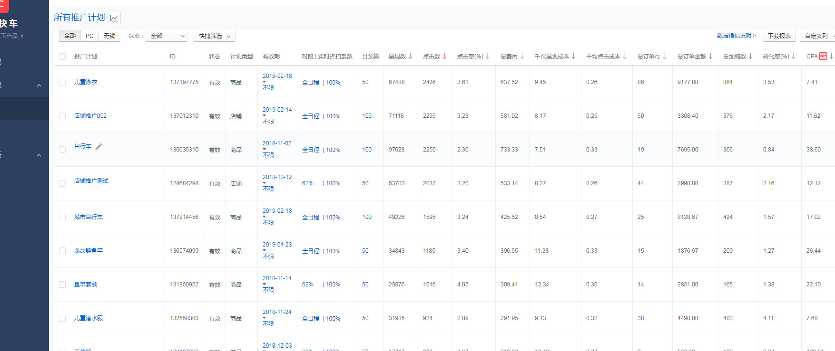The height and width of the screenshot is (351, 835).
Task: Sort by 总订单行 column arrow
Action: pos(665,56)
